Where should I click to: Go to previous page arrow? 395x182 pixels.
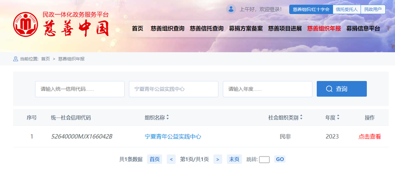[x=171, y=159]
